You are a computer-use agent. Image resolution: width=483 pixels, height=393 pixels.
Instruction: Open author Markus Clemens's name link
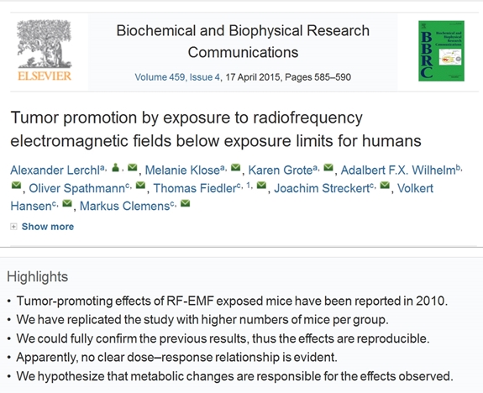point(125,206)
